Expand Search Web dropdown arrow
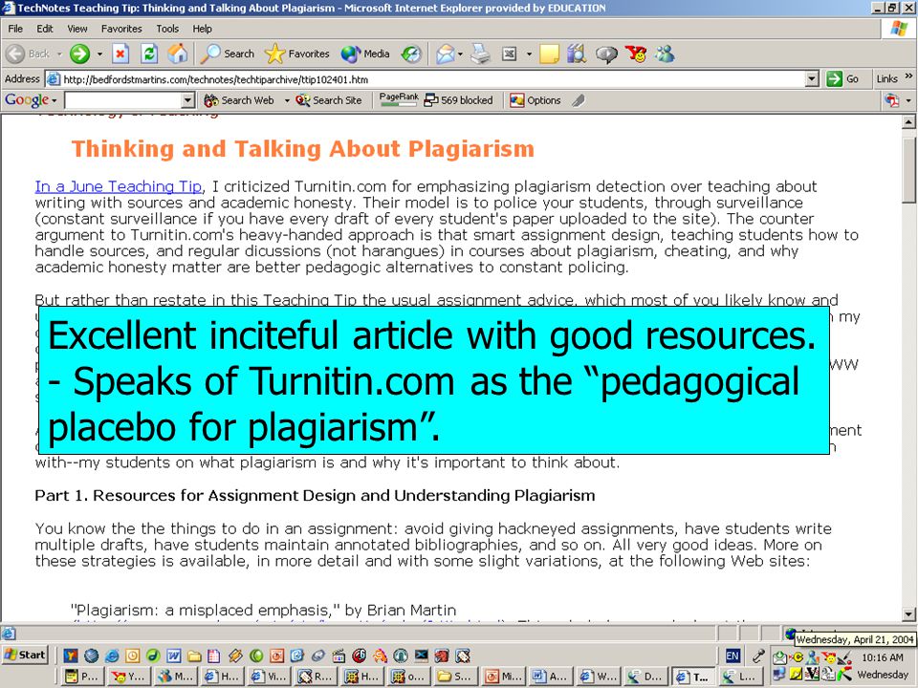918x688 pixels. click(x=287, y=100)
